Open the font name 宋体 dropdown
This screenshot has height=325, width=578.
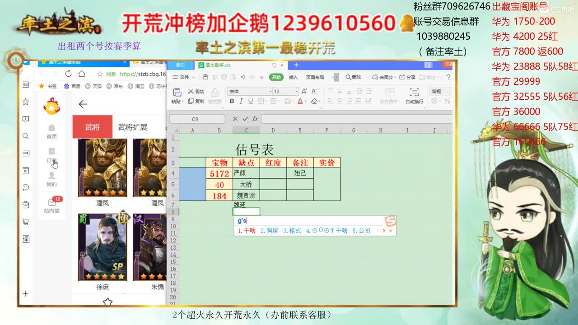(270, 91)
